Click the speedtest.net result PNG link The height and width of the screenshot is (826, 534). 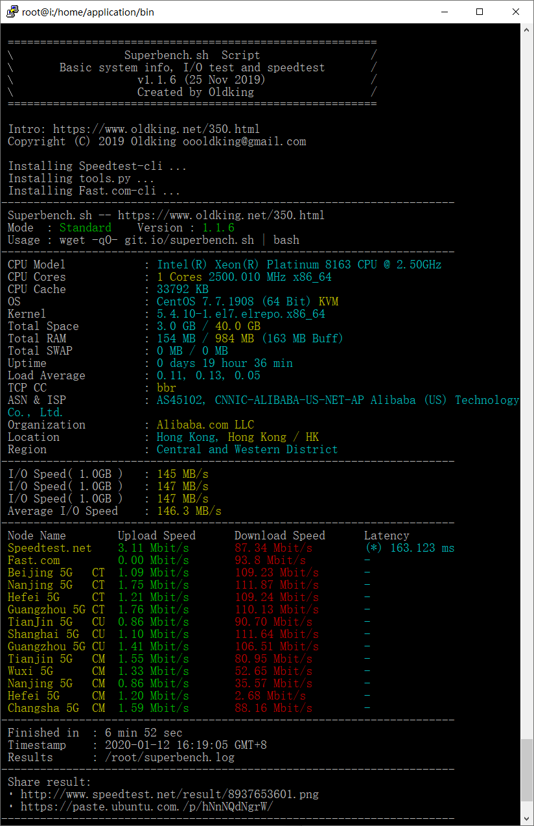(x=169, y=794)
